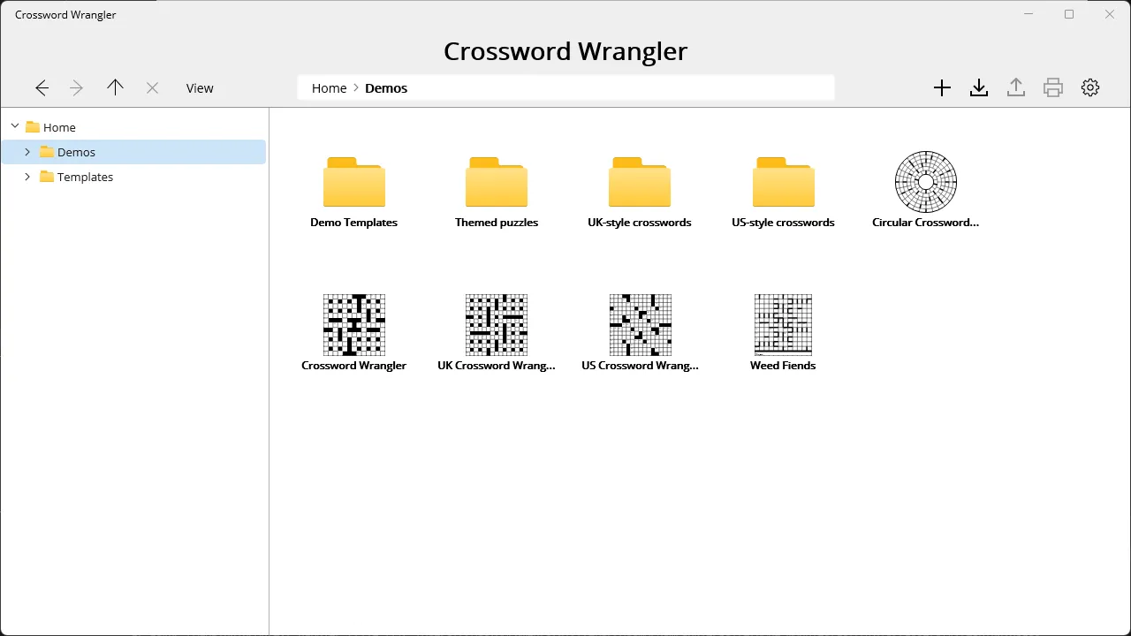The image size is (1131, 636).
Task: Minimize the Crossword Wrangler window
Action: point(1029,14)
